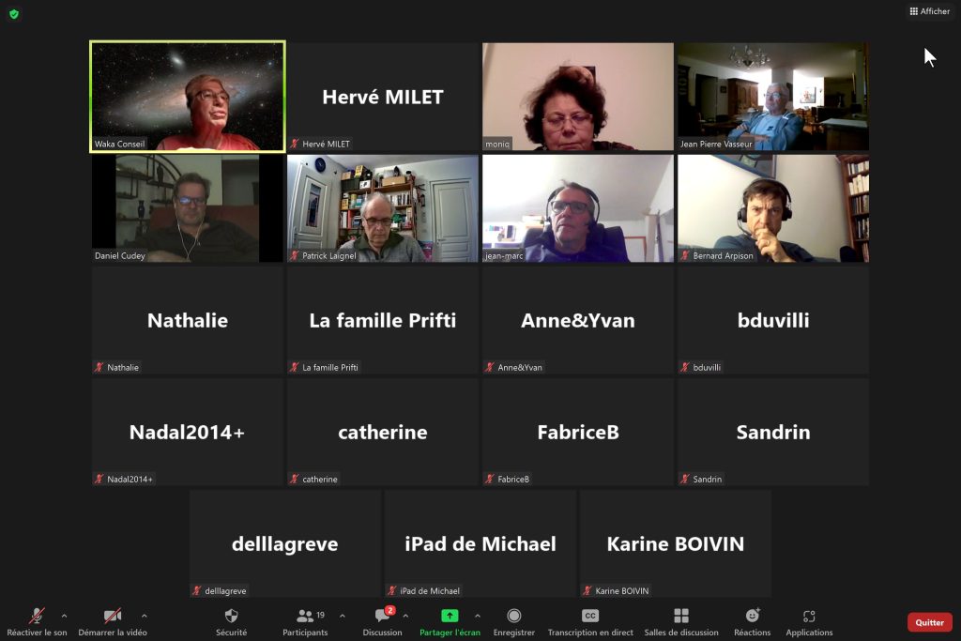
Task: Open the Sécurité shield icon
Action: coord(231,616)
